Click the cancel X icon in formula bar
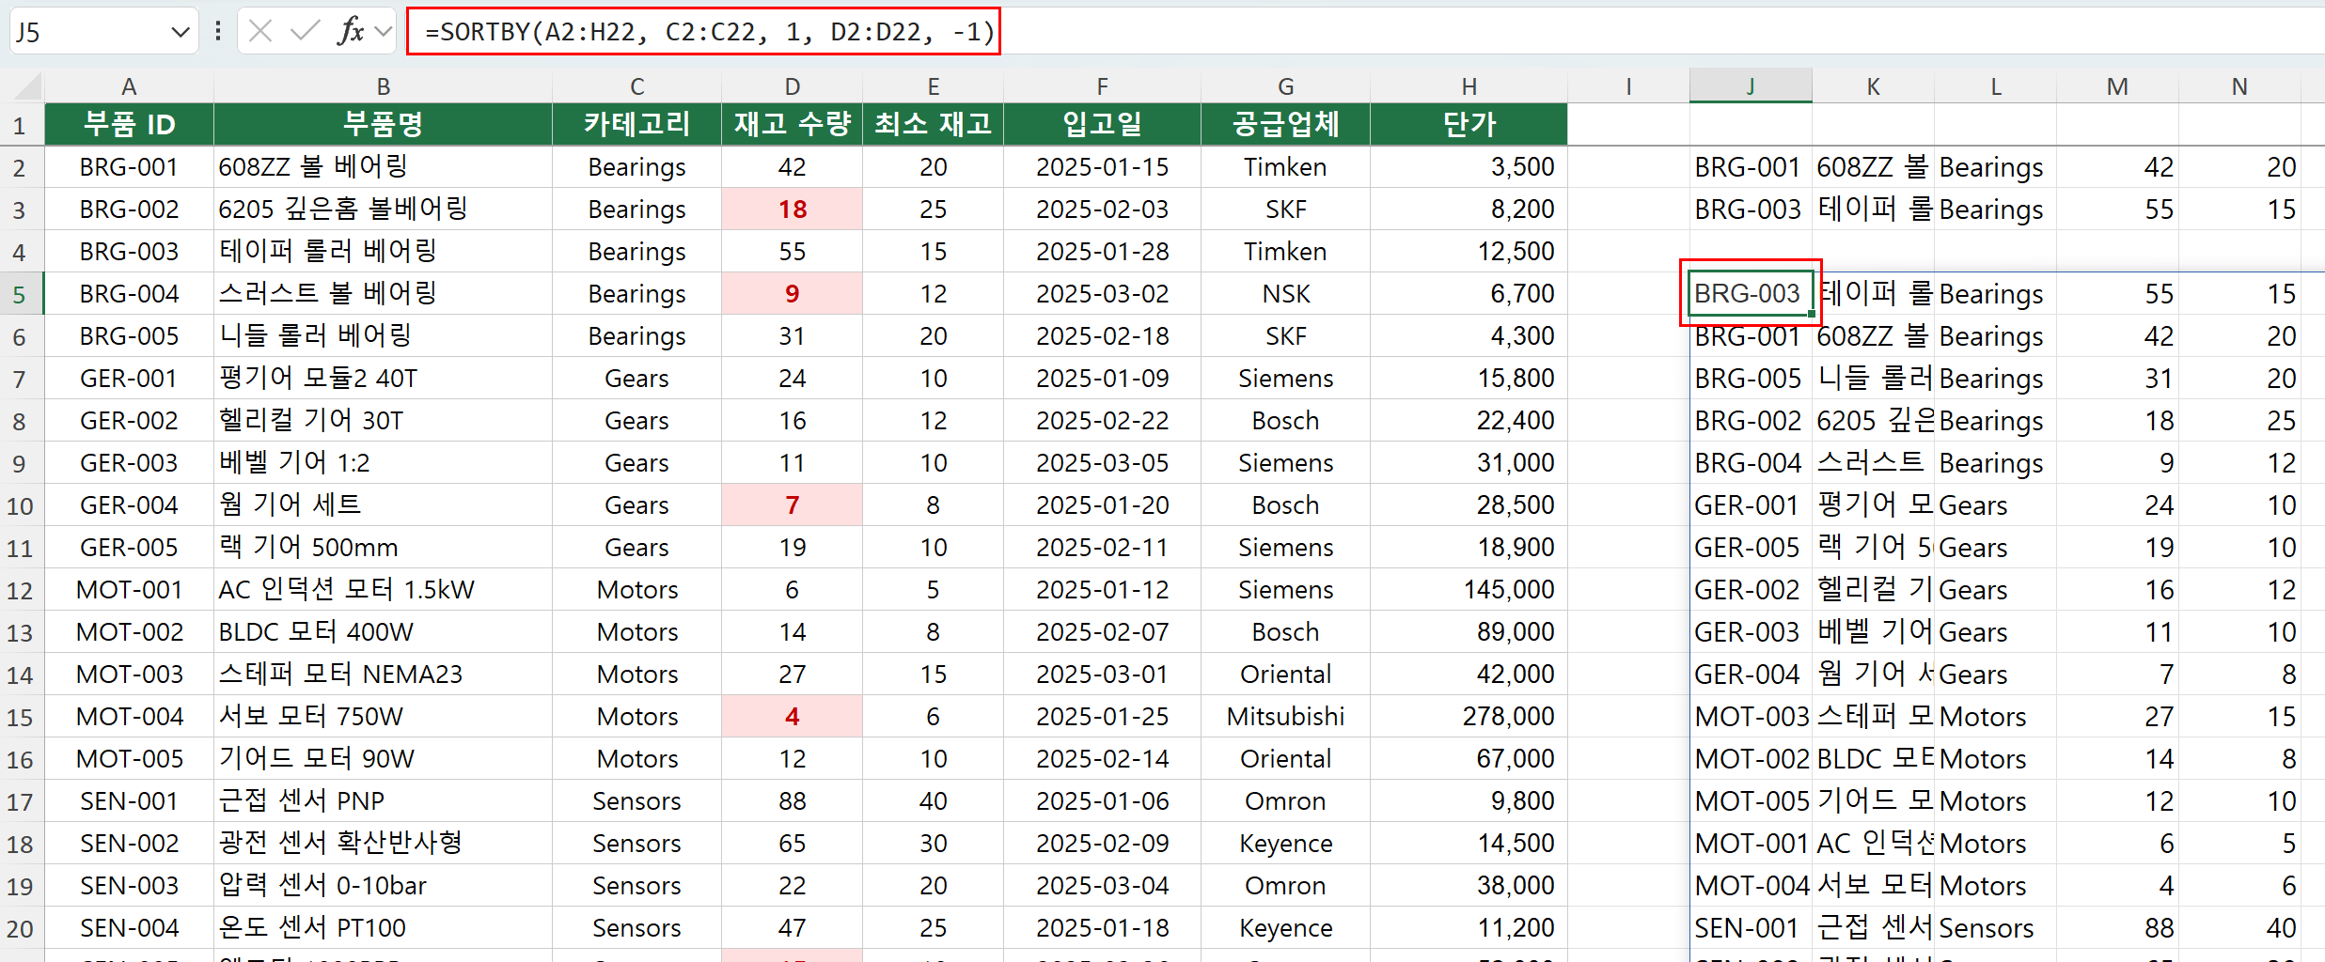The height and width of the screenshot is (962, 2325). (x=260, y=31)
